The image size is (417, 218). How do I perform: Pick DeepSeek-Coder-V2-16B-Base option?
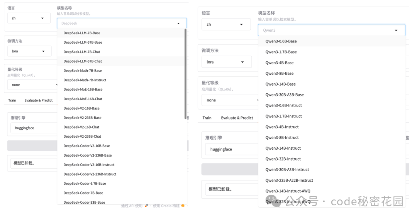pos(121,146)
